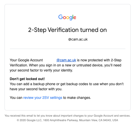This screenshot has width=135, height=128.
Task: Click the text is now protected with 2-Step
Action: 99,60
